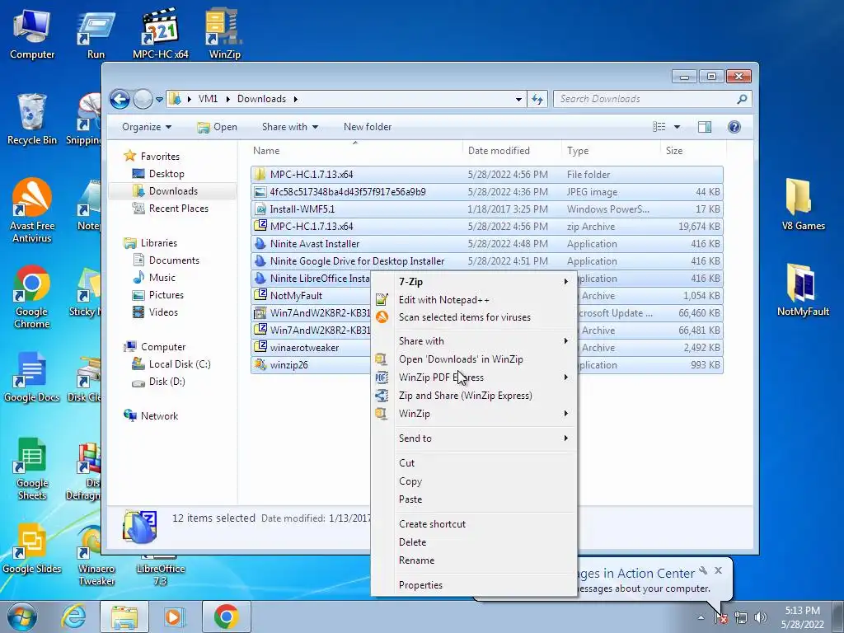Open the Start menu
This screenshot has height=633, width=844.
(22, 617)
